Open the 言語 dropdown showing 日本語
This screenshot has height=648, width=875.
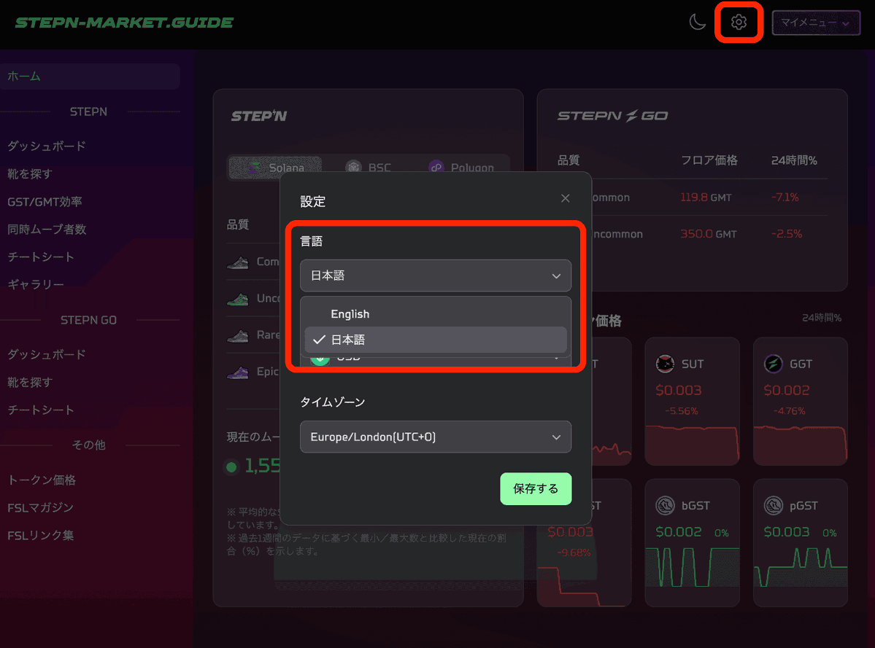[x=435, y=276]
